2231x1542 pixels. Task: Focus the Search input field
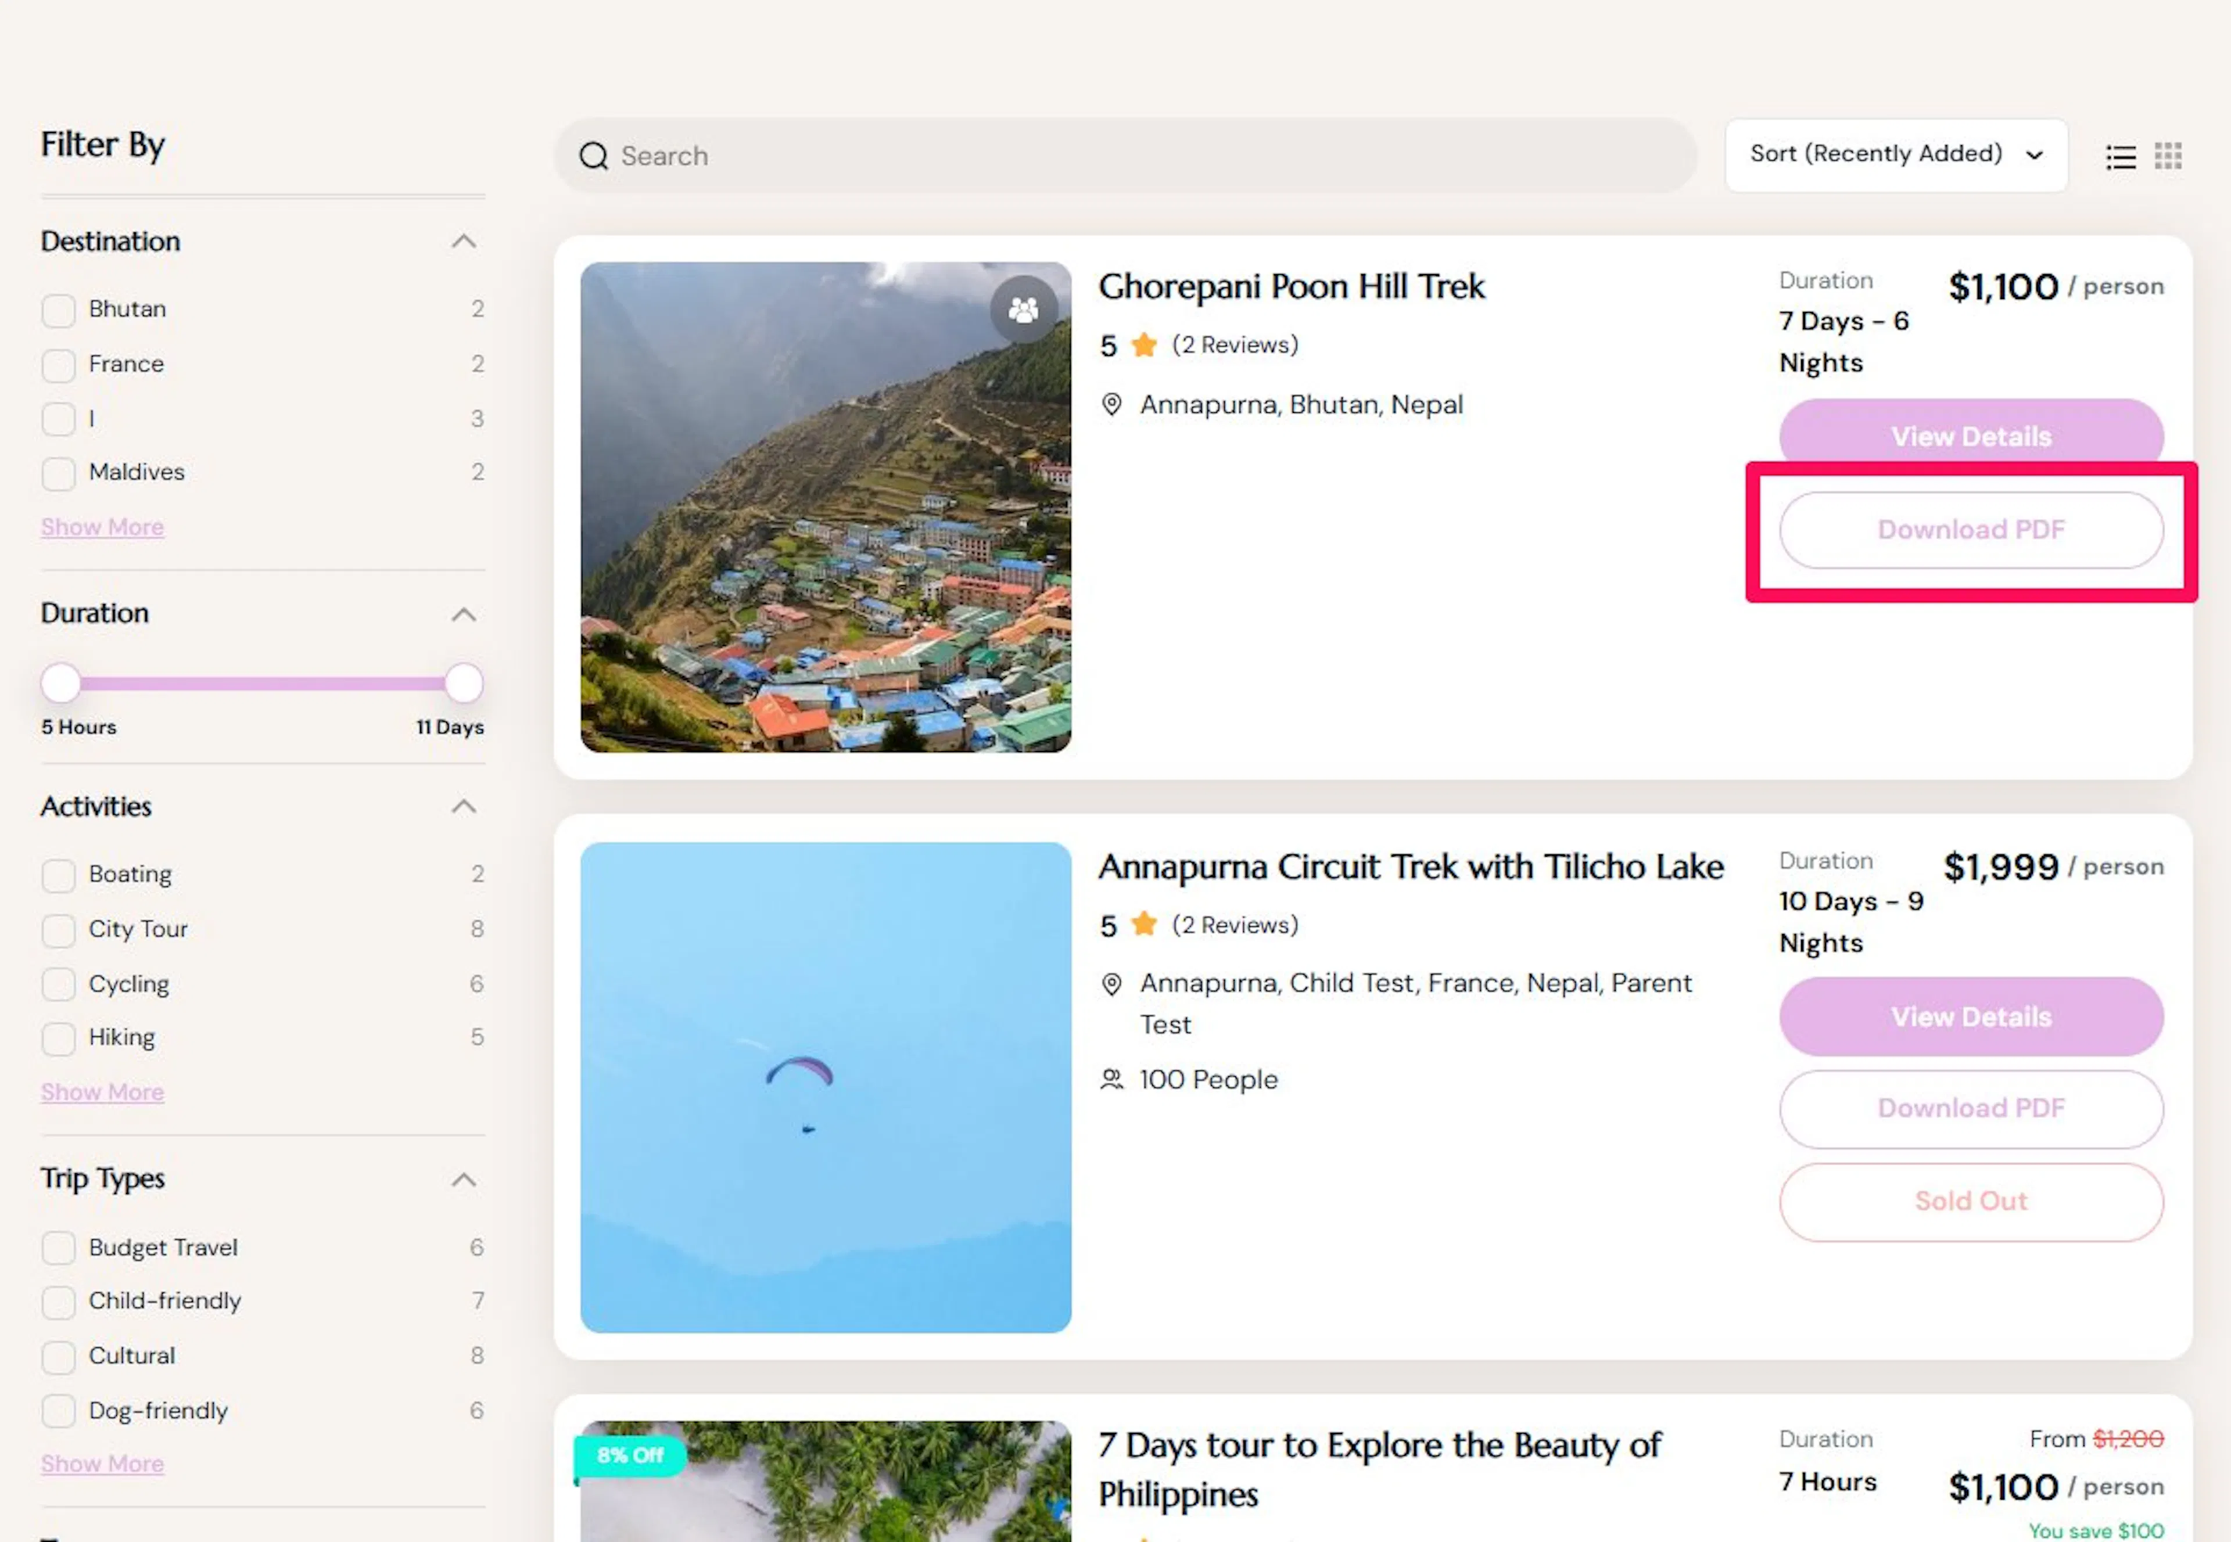(1125, 156)
